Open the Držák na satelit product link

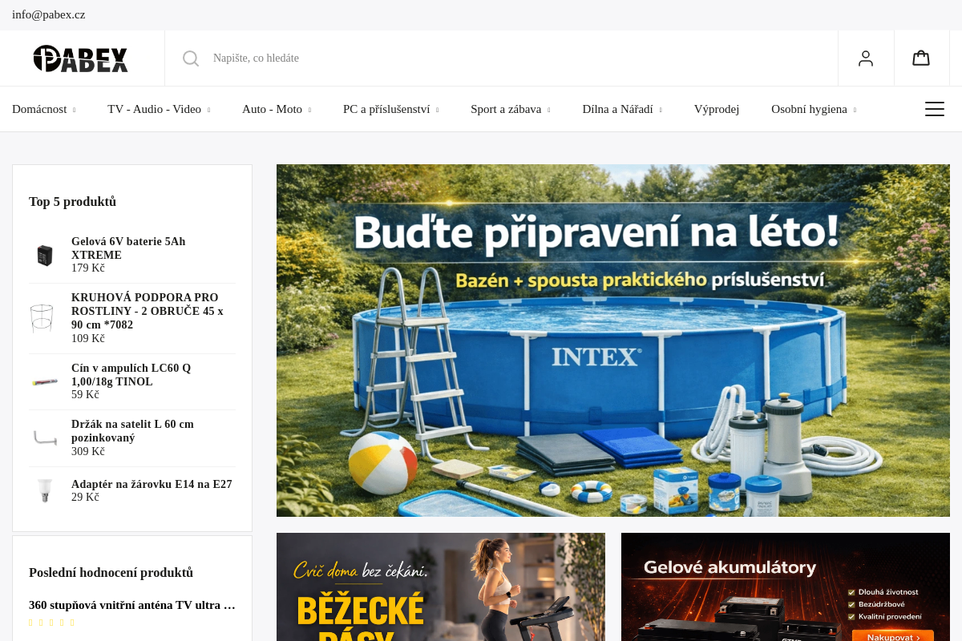point(132,431)
